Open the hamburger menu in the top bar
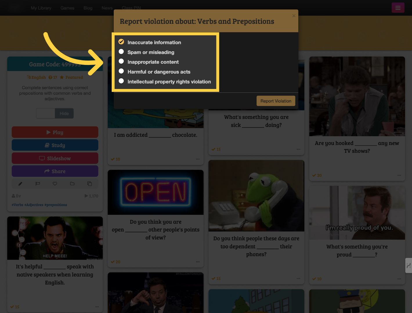The height and width of the screenshot is (313, 412). coord(398,8)
